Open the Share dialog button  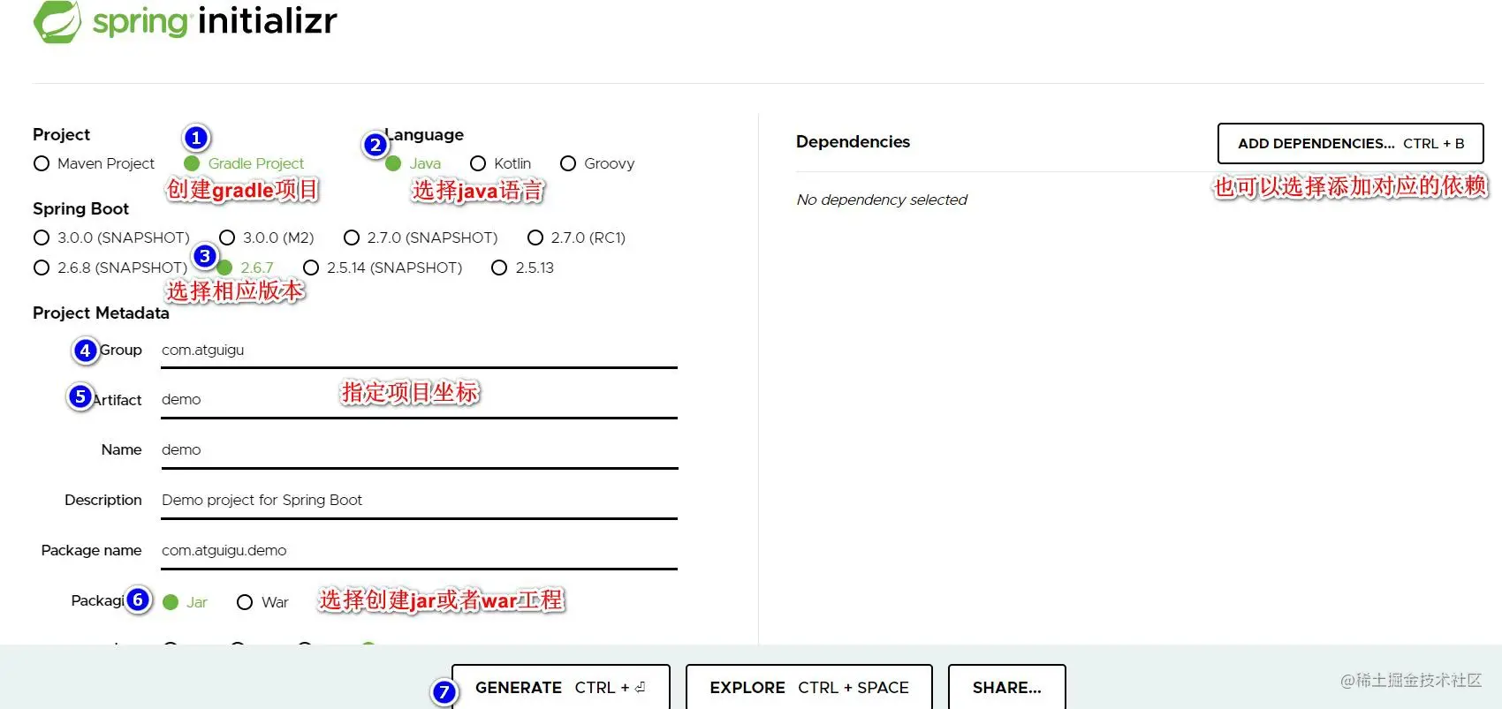click(x=1007, y=687)
